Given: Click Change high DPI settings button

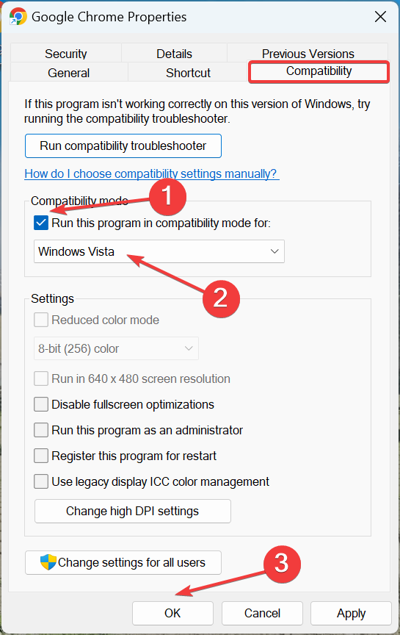Looking at the screenshot, I should (x=133, y=511).
